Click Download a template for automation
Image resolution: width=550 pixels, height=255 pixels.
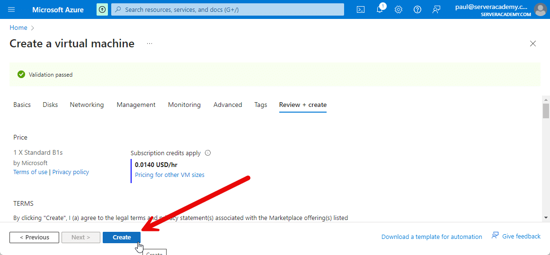431,237
